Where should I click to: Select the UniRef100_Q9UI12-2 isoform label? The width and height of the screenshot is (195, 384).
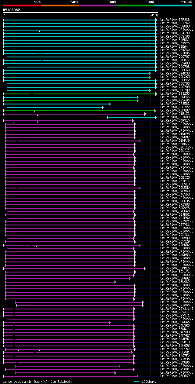(x=177, y=147)
